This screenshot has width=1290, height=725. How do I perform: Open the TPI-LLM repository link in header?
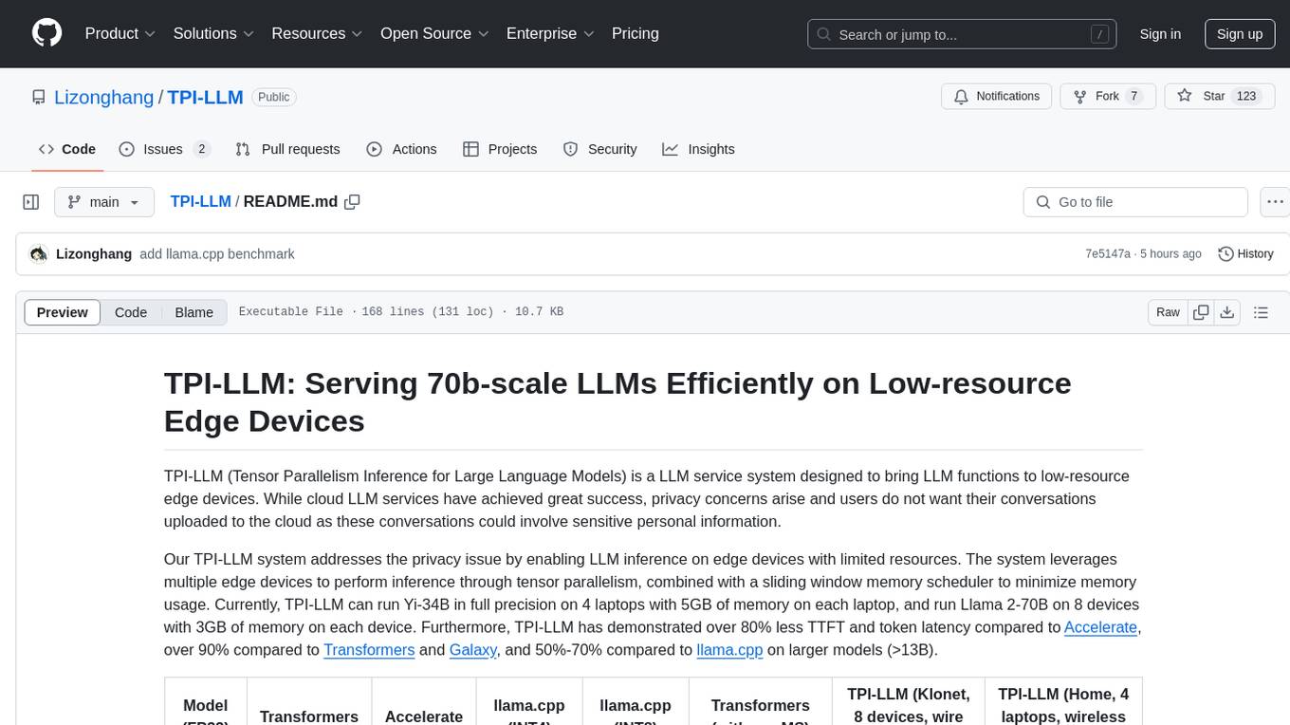tap(206, 97)
